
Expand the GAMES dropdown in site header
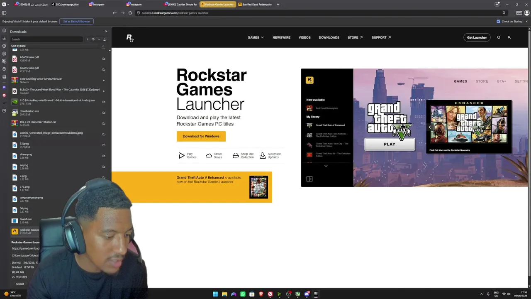pyautogui.click(x=256, y=37)
